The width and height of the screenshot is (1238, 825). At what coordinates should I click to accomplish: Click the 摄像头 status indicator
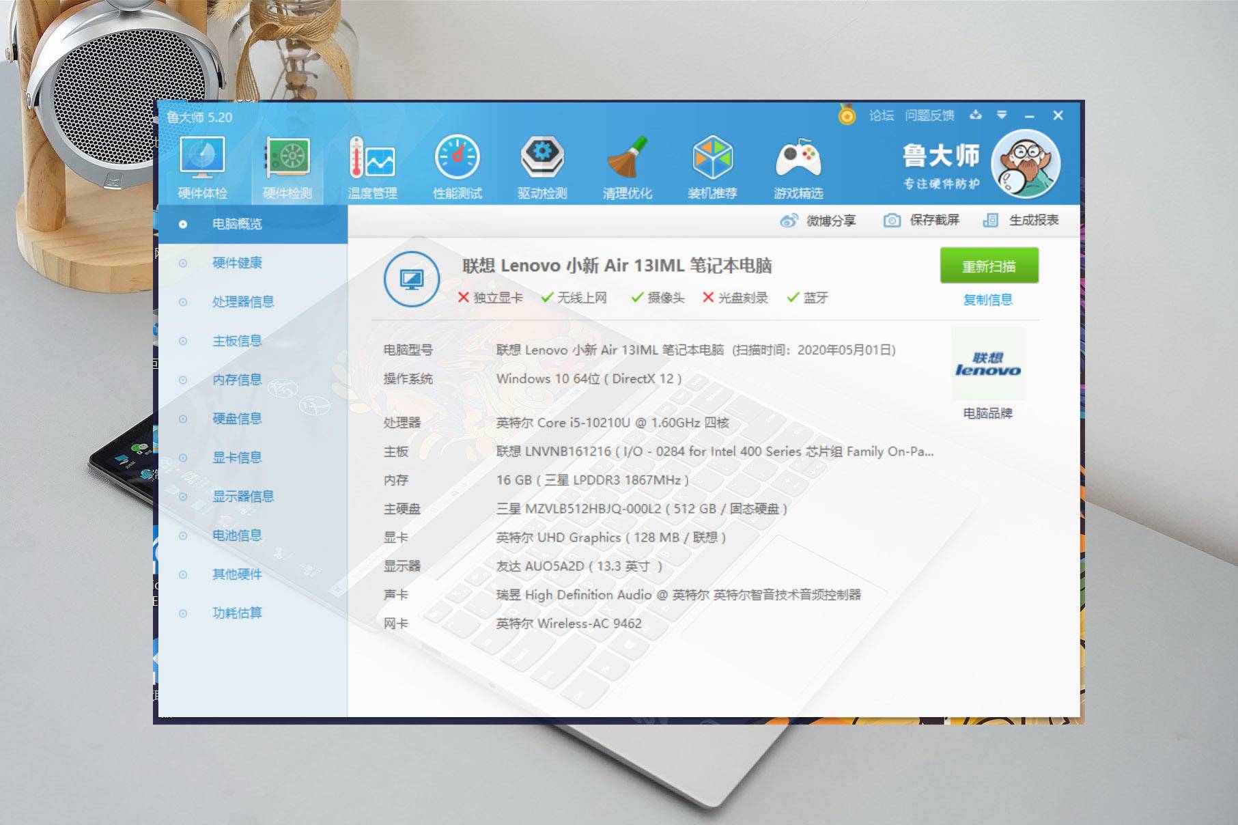[x=658, y=298]
